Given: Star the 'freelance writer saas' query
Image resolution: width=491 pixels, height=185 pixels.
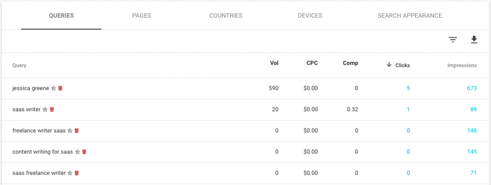Looking at the screenshot, I should pyautogui.click(x=70, y=131).
